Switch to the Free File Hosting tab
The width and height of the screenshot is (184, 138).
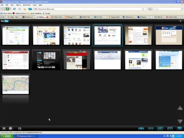click(157, 17)
